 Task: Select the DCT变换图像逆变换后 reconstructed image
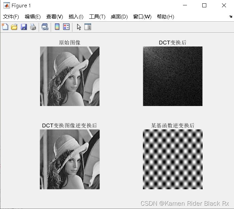[70, 160]
